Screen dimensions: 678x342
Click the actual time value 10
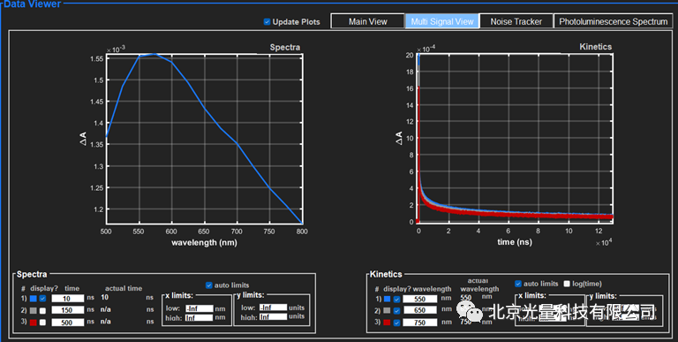click(x=105, y=298)
